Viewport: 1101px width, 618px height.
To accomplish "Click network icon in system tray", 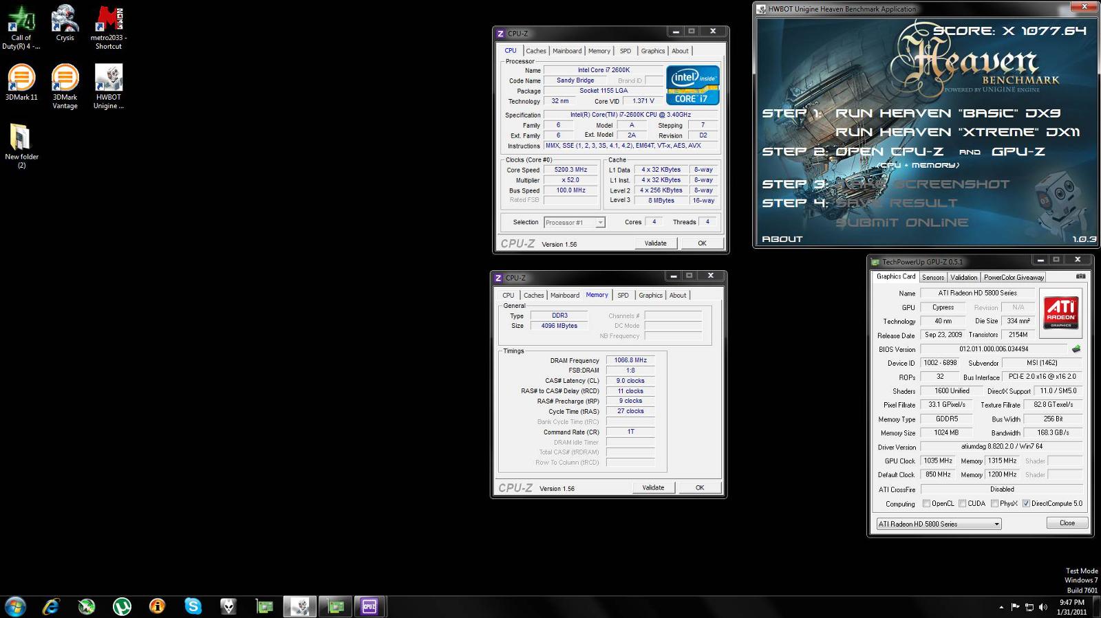I will point(1029,607).
